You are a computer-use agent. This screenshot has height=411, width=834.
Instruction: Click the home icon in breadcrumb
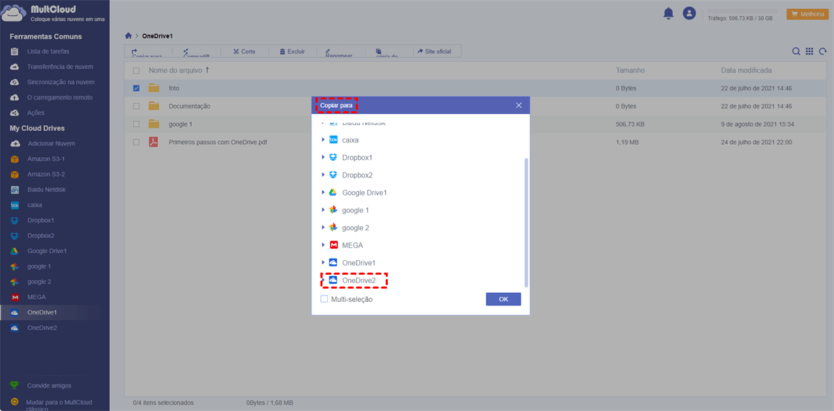click(128, 35)
